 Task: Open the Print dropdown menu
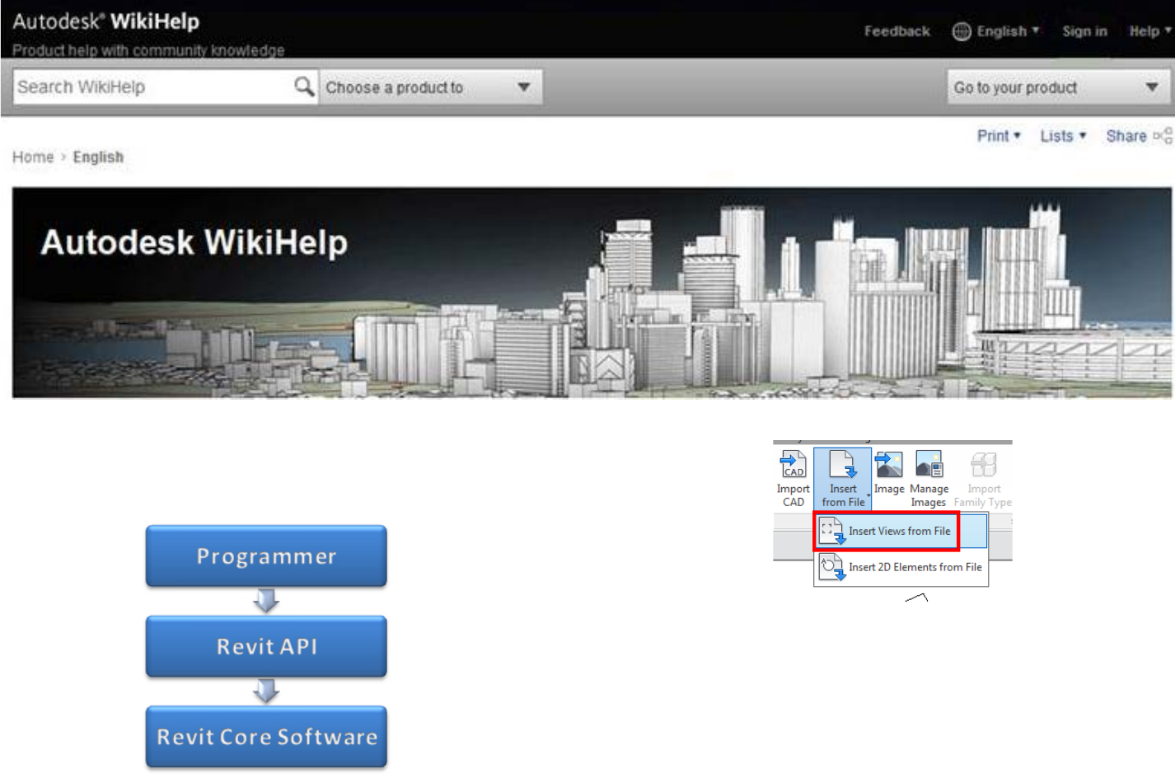[999, 136]
